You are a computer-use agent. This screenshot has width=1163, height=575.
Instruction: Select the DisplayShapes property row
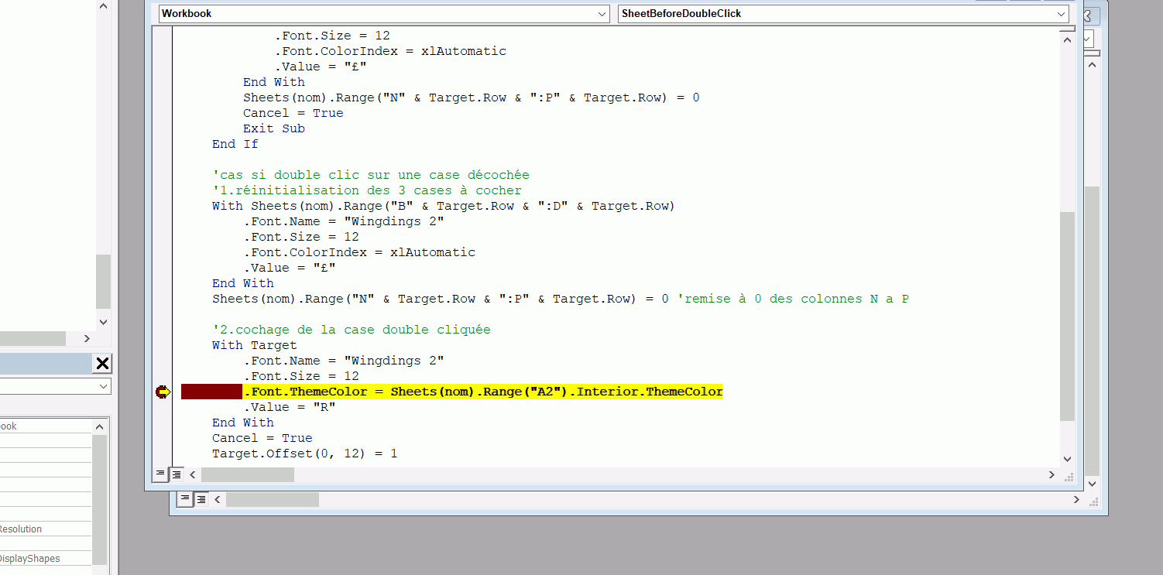click(x=46, y=559)
